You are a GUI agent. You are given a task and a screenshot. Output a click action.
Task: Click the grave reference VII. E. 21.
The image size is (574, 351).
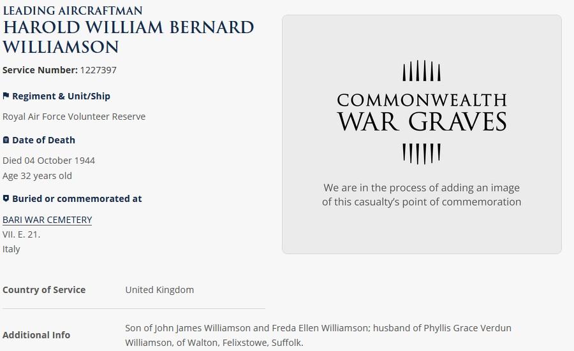(21, 234)
